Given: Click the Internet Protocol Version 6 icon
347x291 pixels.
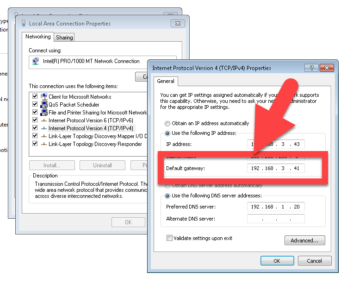Looking at the screenshot, I should pos(44,120).
